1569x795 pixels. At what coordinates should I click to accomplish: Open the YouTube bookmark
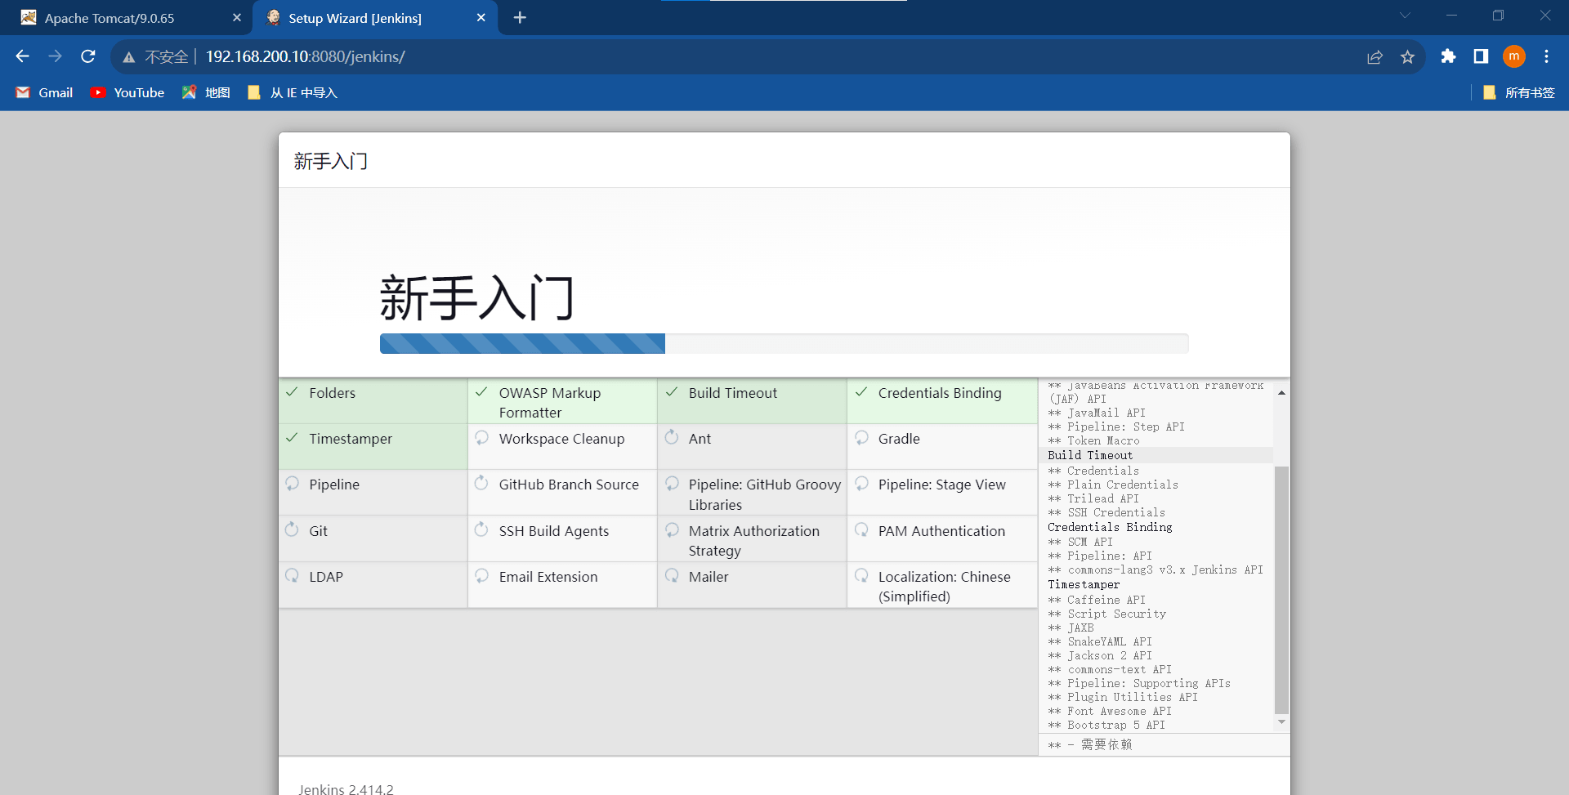pyautogui.click(x=127, y=92)
